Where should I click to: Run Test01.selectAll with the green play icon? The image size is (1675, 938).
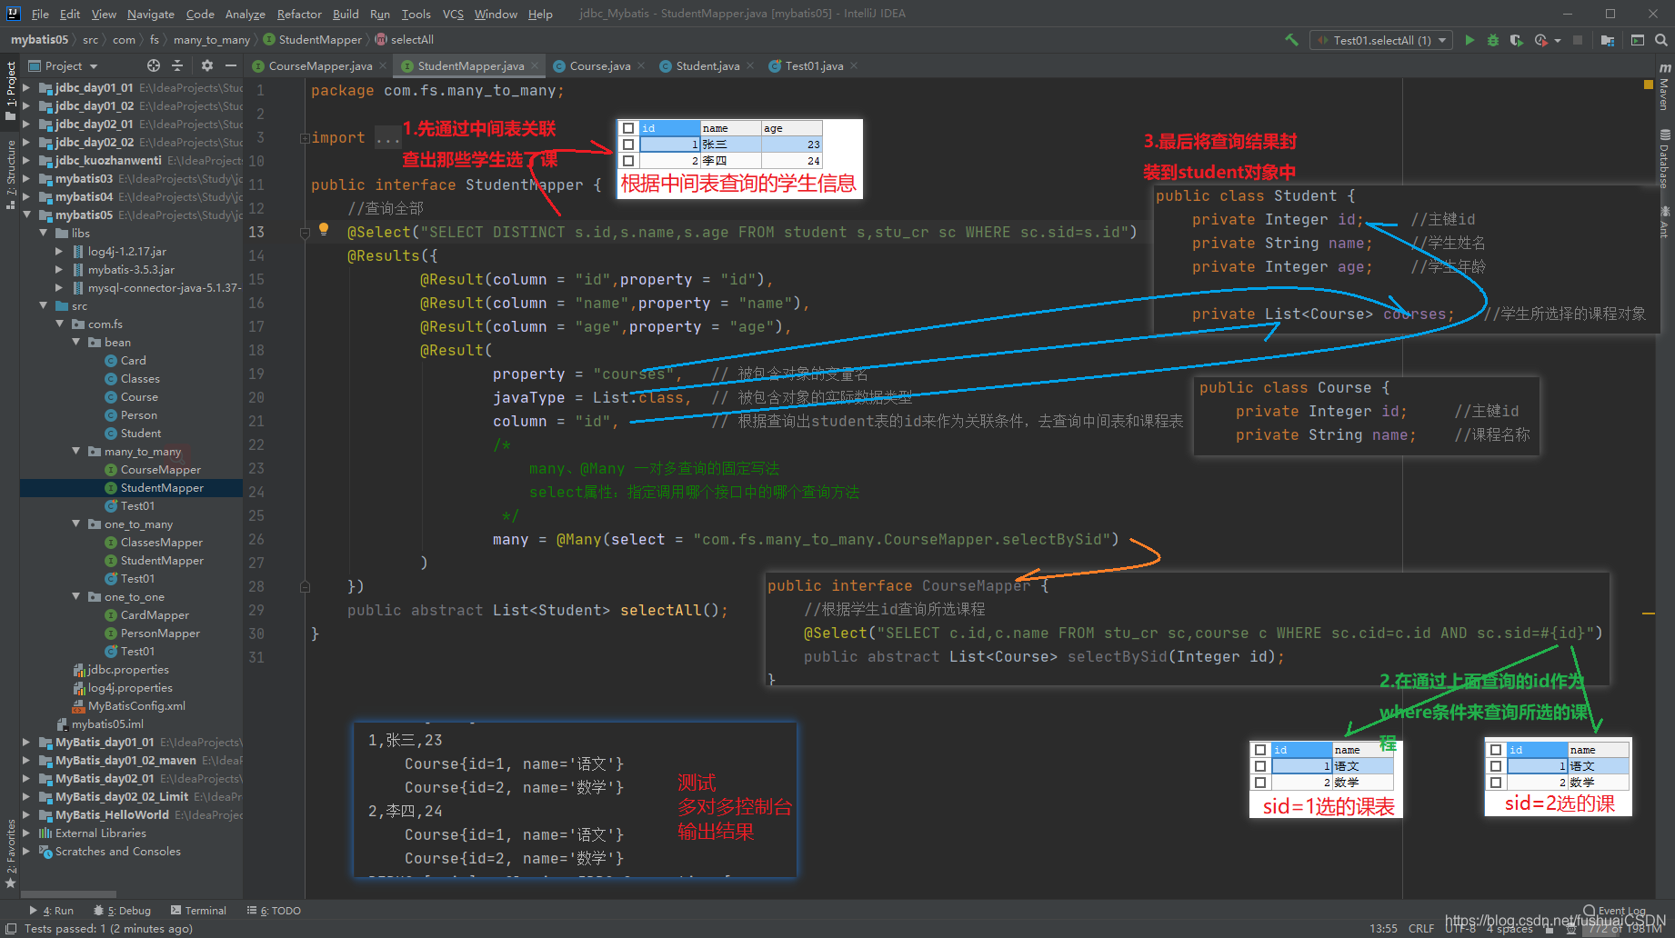click(x=1469, y=40)
